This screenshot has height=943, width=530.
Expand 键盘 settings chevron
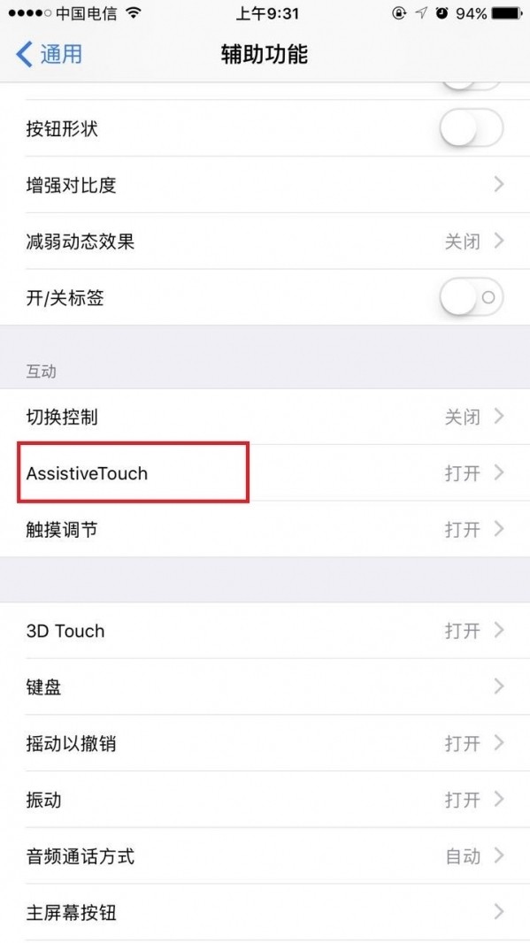[499, 686]
